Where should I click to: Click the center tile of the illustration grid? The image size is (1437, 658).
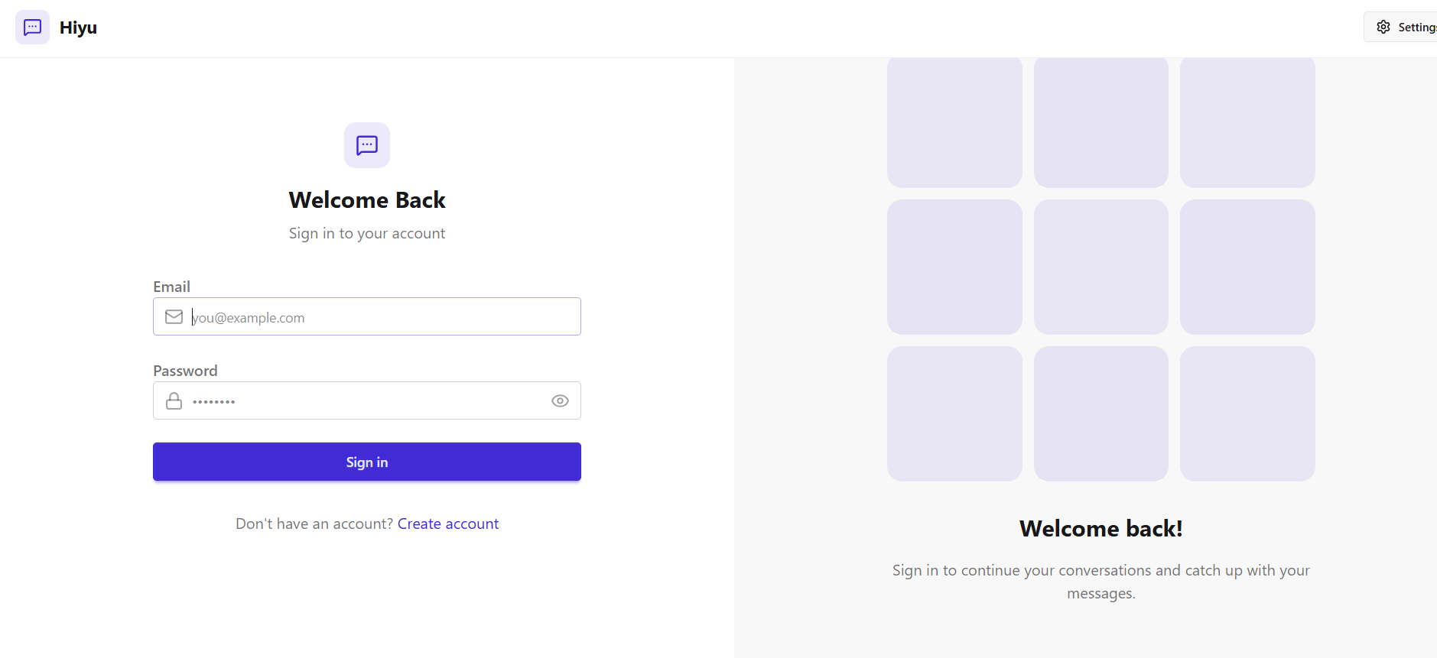pos(1101,267)
